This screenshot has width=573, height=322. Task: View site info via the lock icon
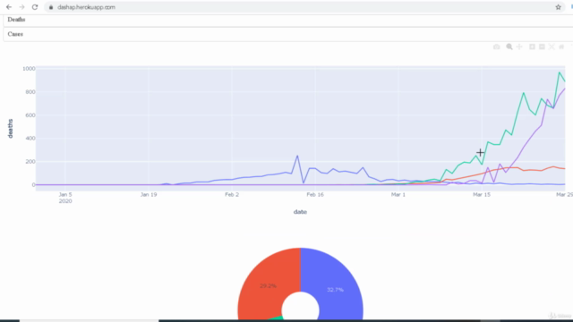click(51, 7)
